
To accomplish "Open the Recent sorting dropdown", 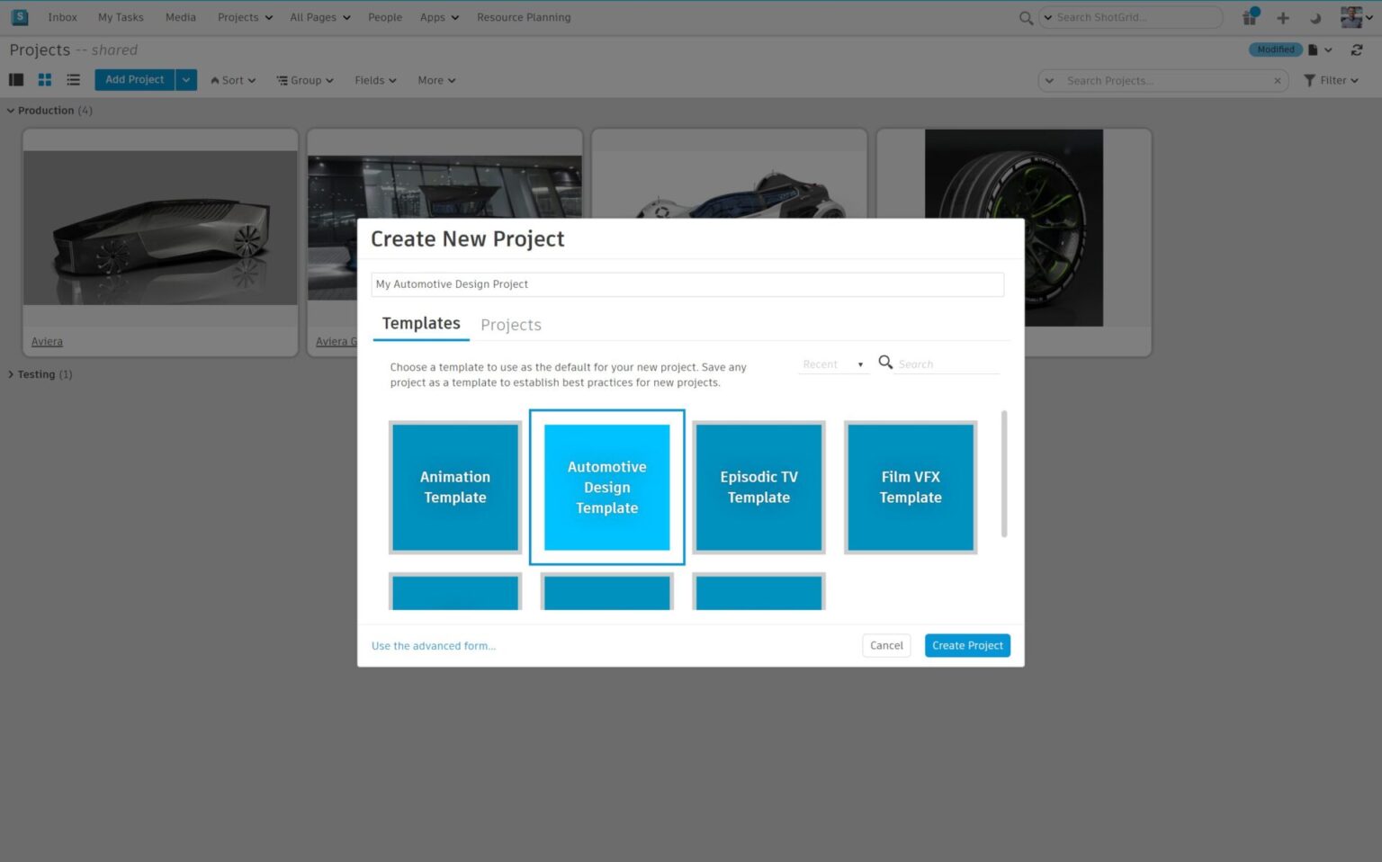I will [x=830, y=364].
